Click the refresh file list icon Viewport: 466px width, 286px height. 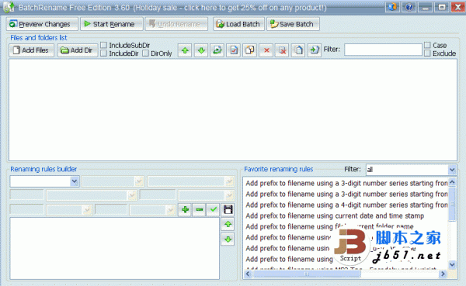(x=217, y=50)
